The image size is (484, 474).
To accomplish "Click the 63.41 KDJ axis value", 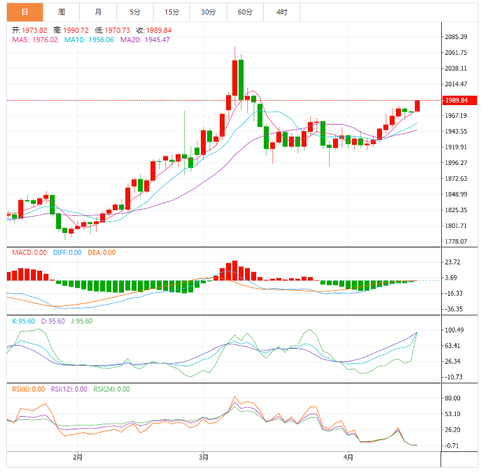I will click(453, 346).
